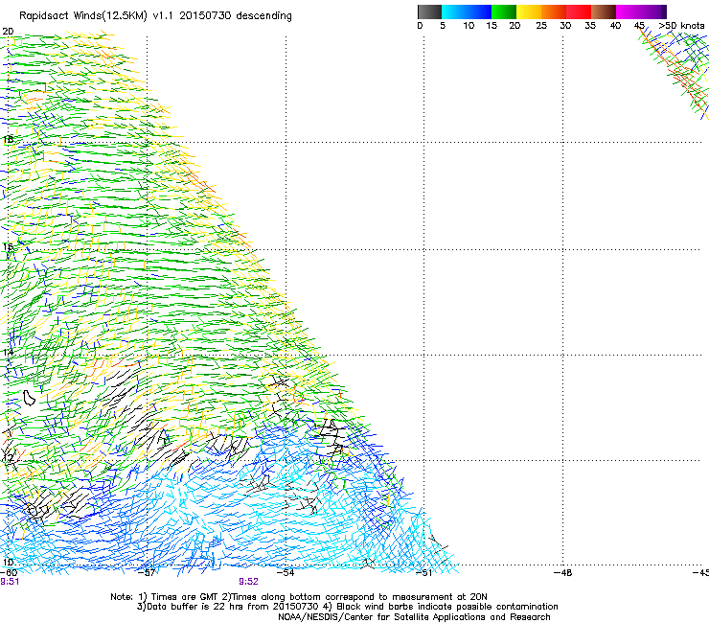709x623 pixels.
Task: Click the yellow 20-25 knots legend color
Action: tap(529, 12)
